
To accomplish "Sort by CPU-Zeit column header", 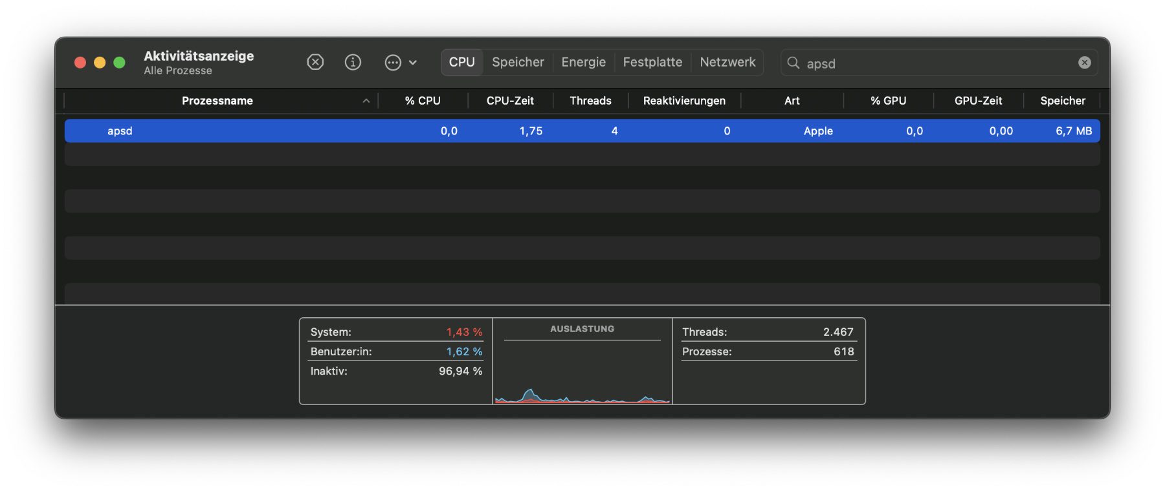I will pyautogui.click(x=510, y=101).
